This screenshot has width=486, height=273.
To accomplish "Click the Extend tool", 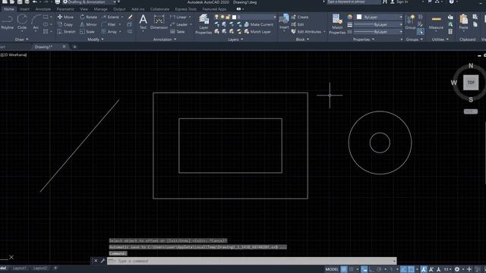I will pyautogui.click(x=111, y=17).
